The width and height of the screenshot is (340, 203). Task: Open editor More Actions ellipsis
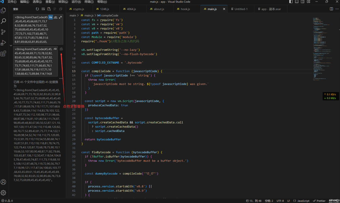(x=337, y=9)
